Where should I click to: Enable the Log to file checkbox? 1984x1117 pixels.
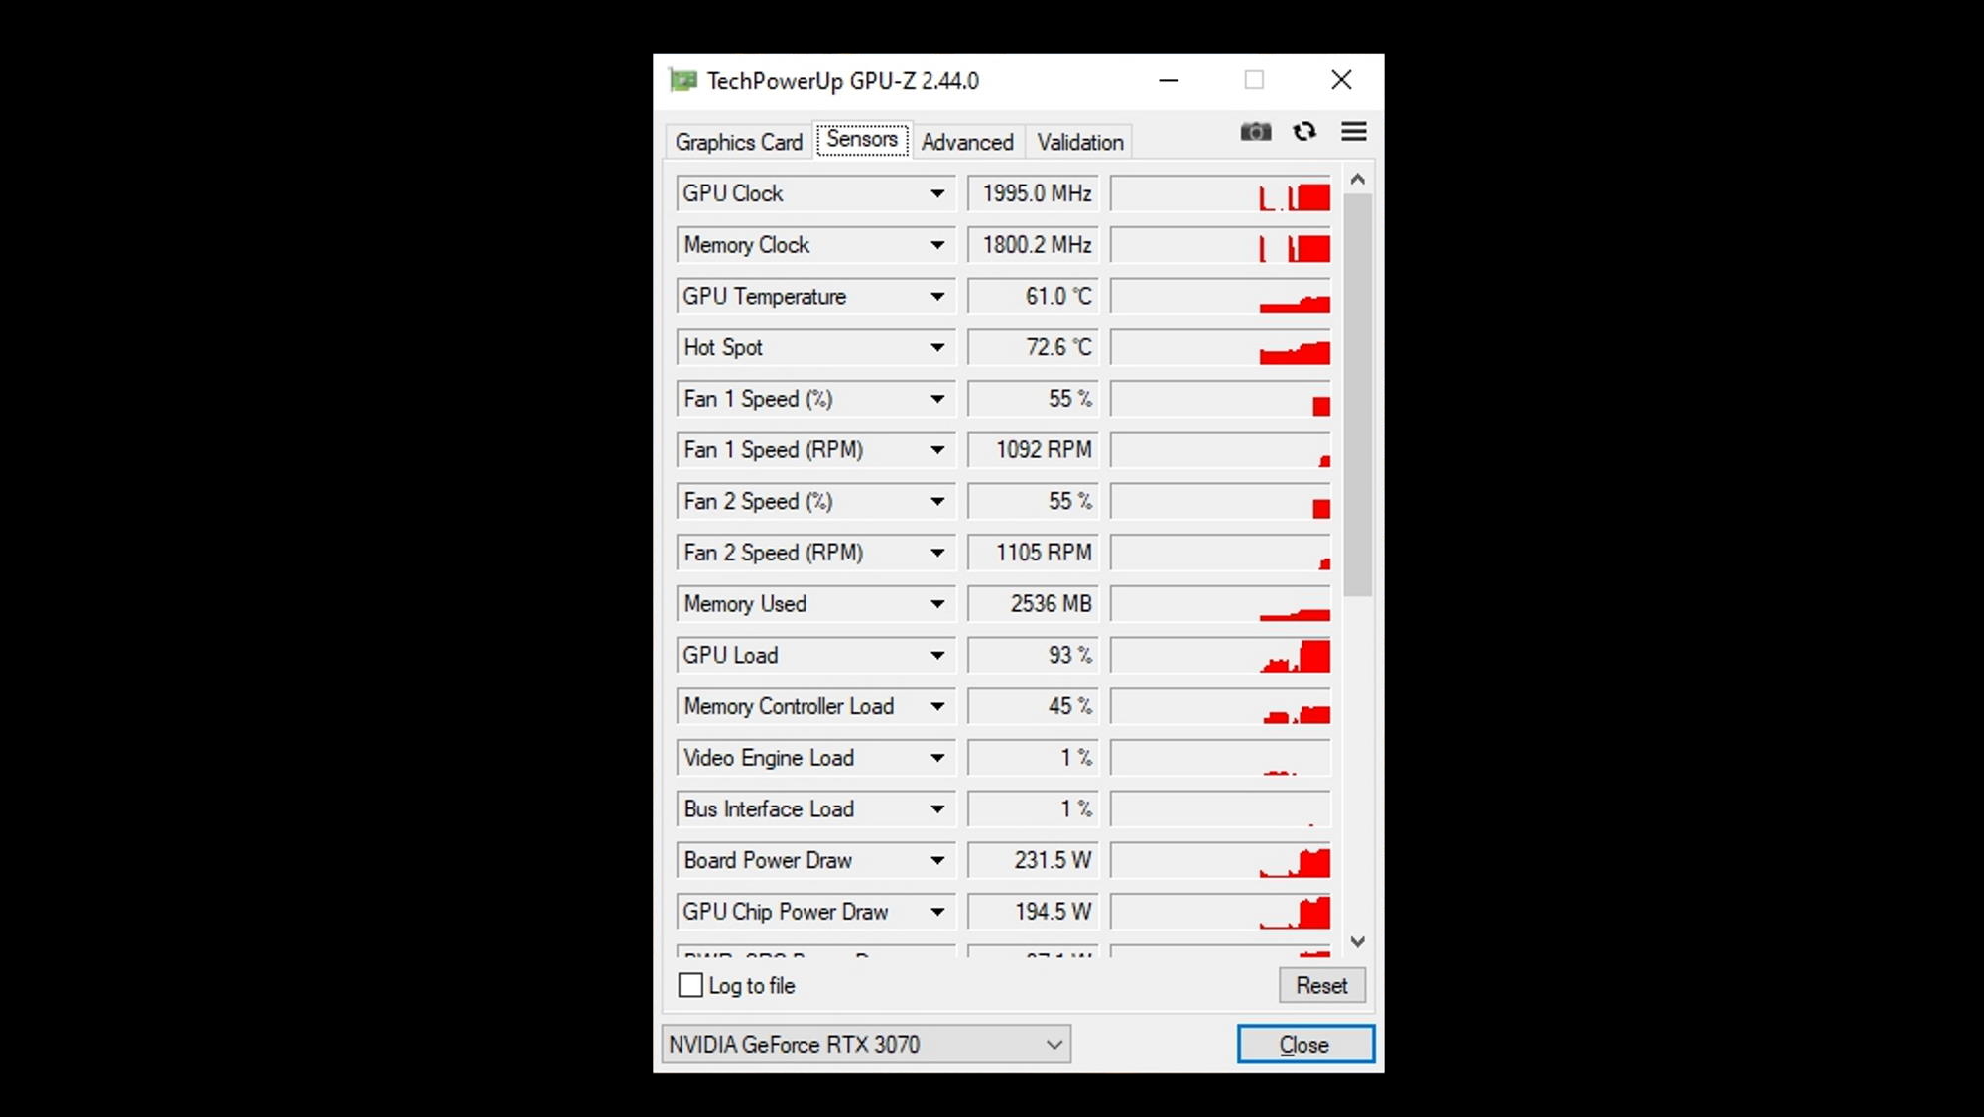(x=690, y=985)
